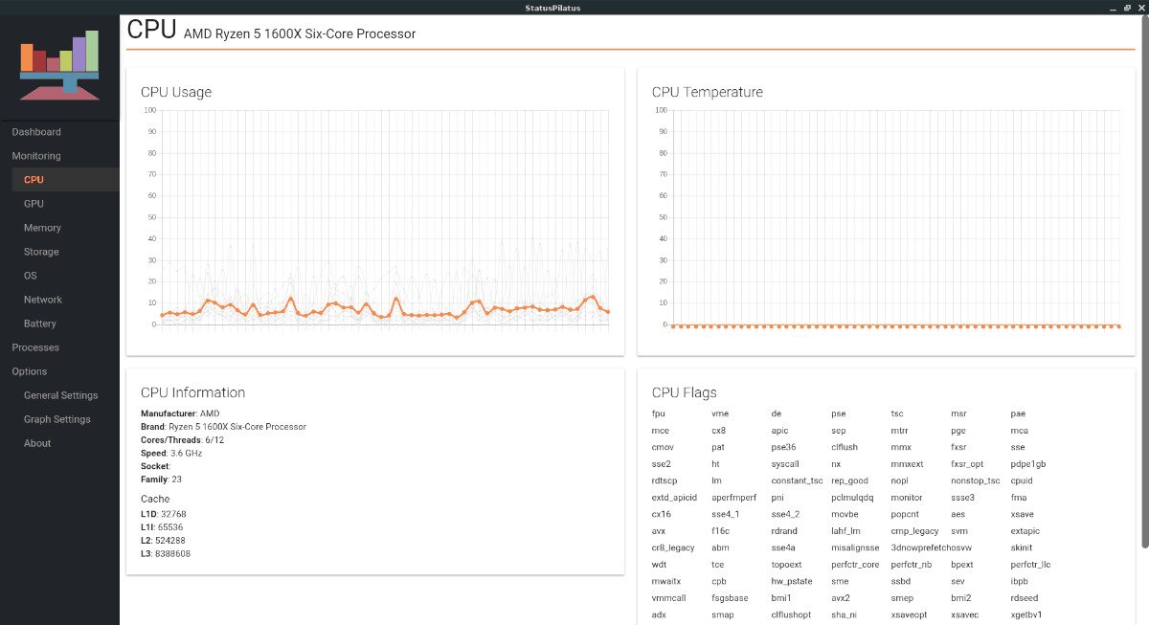Select the Monitoring section in the sidebar

tap(36, 156)
